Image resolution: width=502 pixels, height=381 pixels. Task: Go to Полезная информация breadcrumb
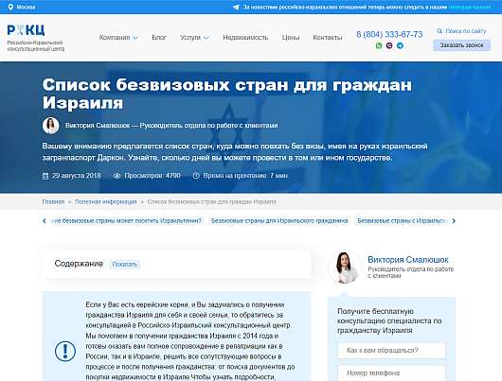[x=106, y=201]
